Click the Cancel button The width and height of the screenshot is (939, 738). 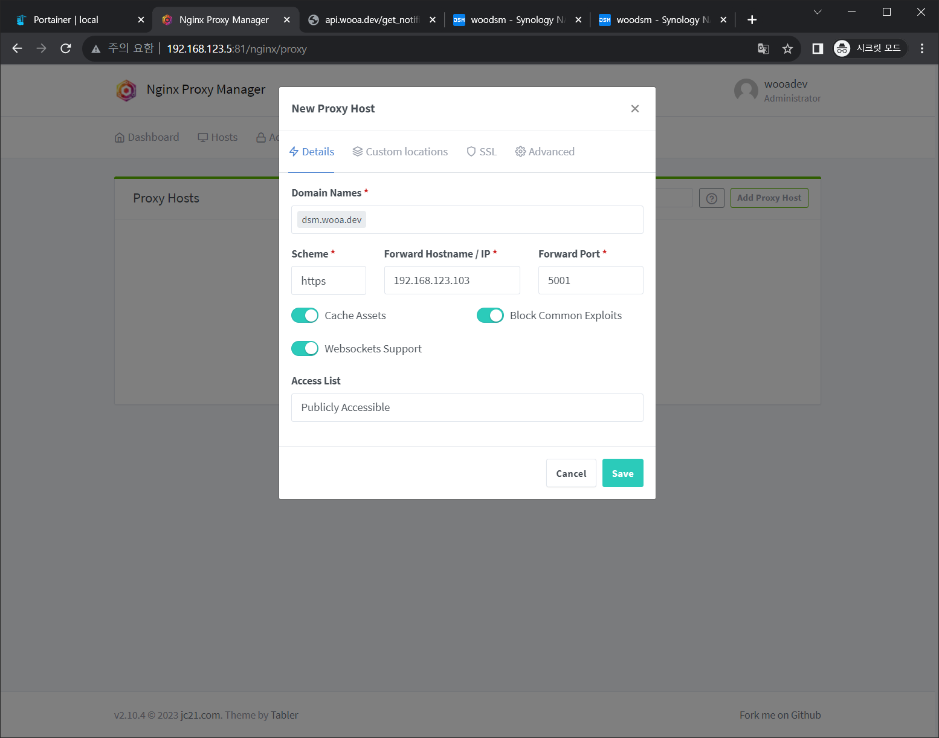[x=571, y=473]
